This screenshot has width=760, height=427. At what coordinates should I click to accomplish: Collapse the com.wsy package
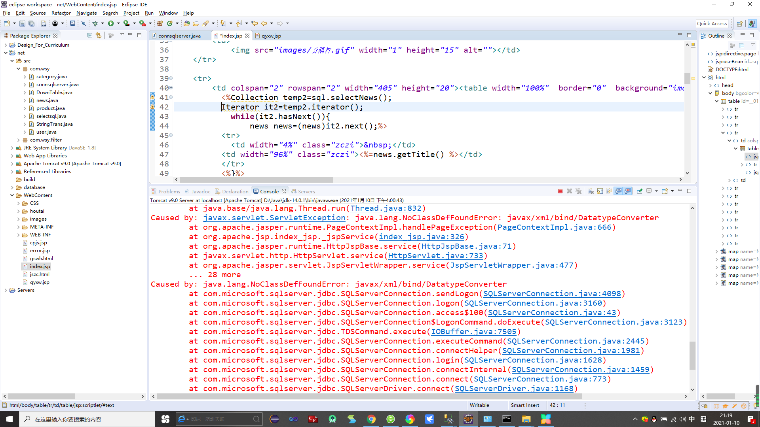coord(18,69)
